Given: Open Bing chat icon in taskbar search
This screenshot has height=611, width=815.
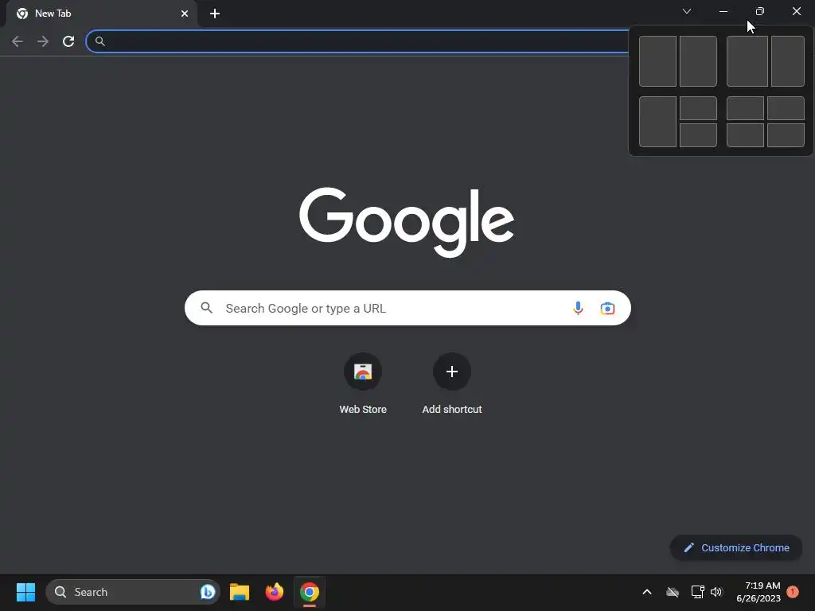Looking at the screenshot, I should [x=208, y=592].
